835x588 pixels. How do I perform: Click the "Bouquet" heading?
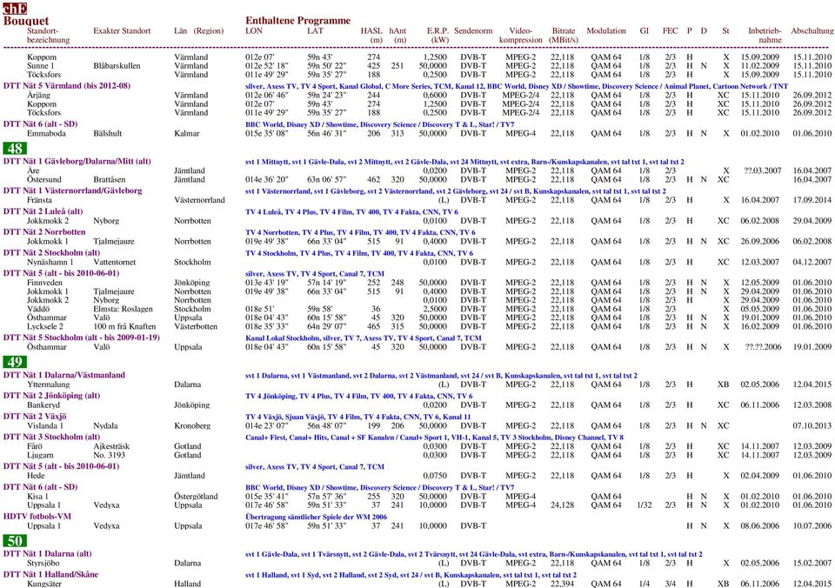(25, 21)
